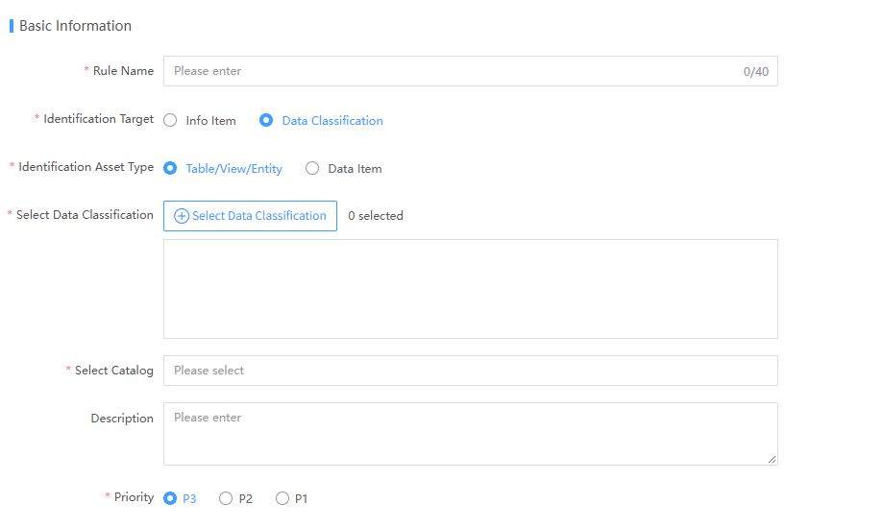
Task: Set priority to P2
Action: click(226, 498)
